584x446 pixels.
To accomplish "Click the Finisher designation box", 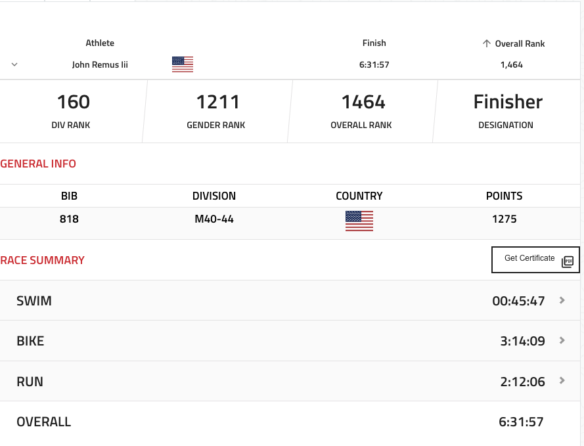I will click(506, 111).
